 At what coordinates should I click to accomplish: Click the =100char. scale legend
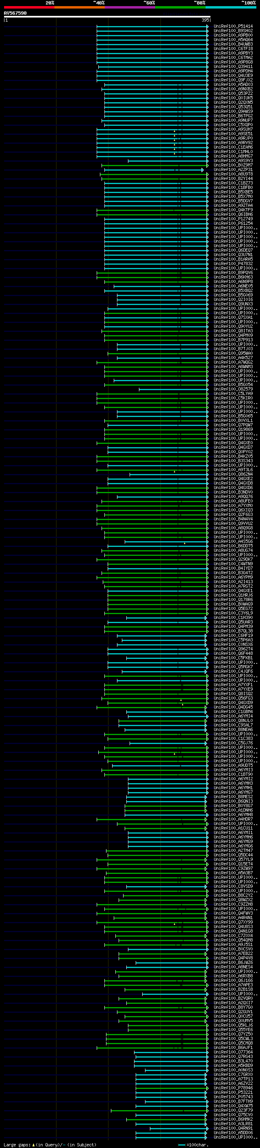click(194, 1144)
